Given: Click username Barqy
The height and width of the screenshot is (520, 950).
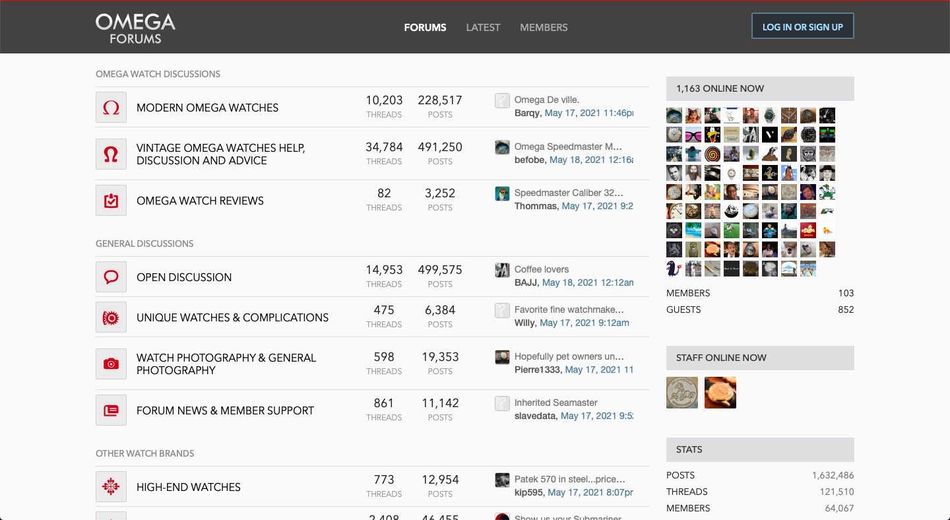Looking at the screenshot, I should pyautogui.click(x=528, y=113).
